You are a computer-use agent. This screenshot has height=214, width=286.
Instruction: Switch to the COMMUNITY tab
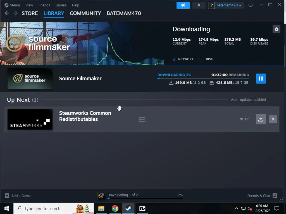pyautogui.click(x=85, y=13)
